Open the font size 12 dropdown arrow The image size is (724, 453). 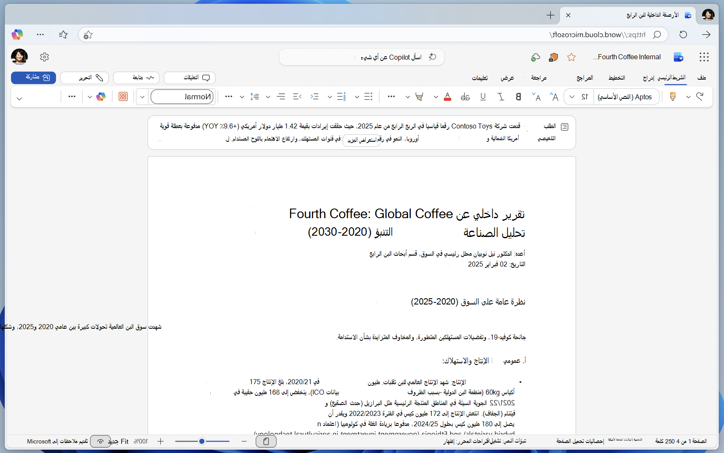coord(572,97)
